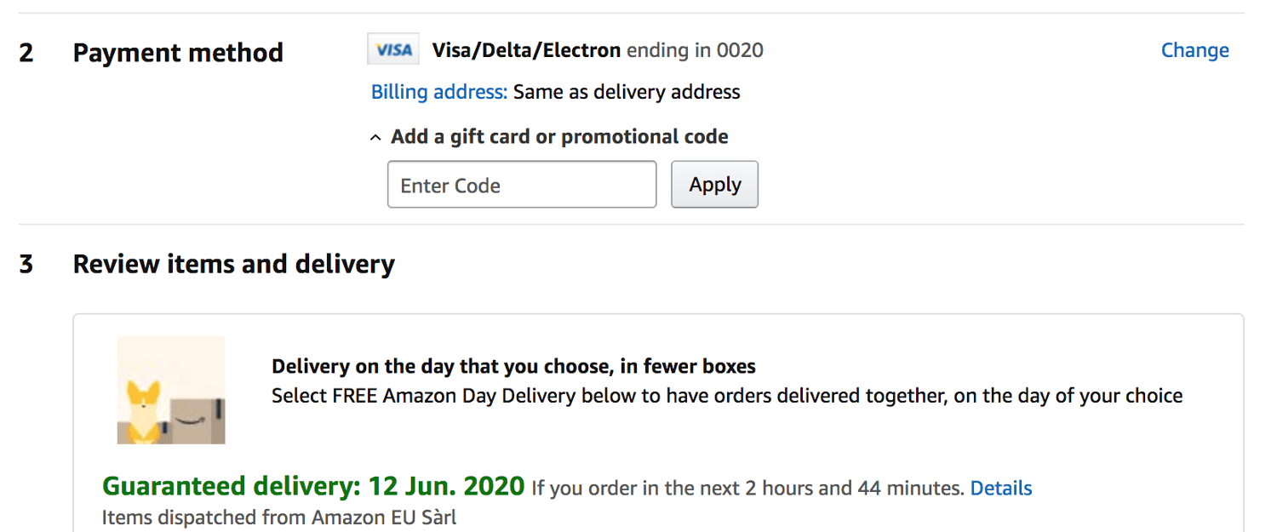1277x532 pixels.
Task: Open the Billing address link
Action: coord(438,92)
